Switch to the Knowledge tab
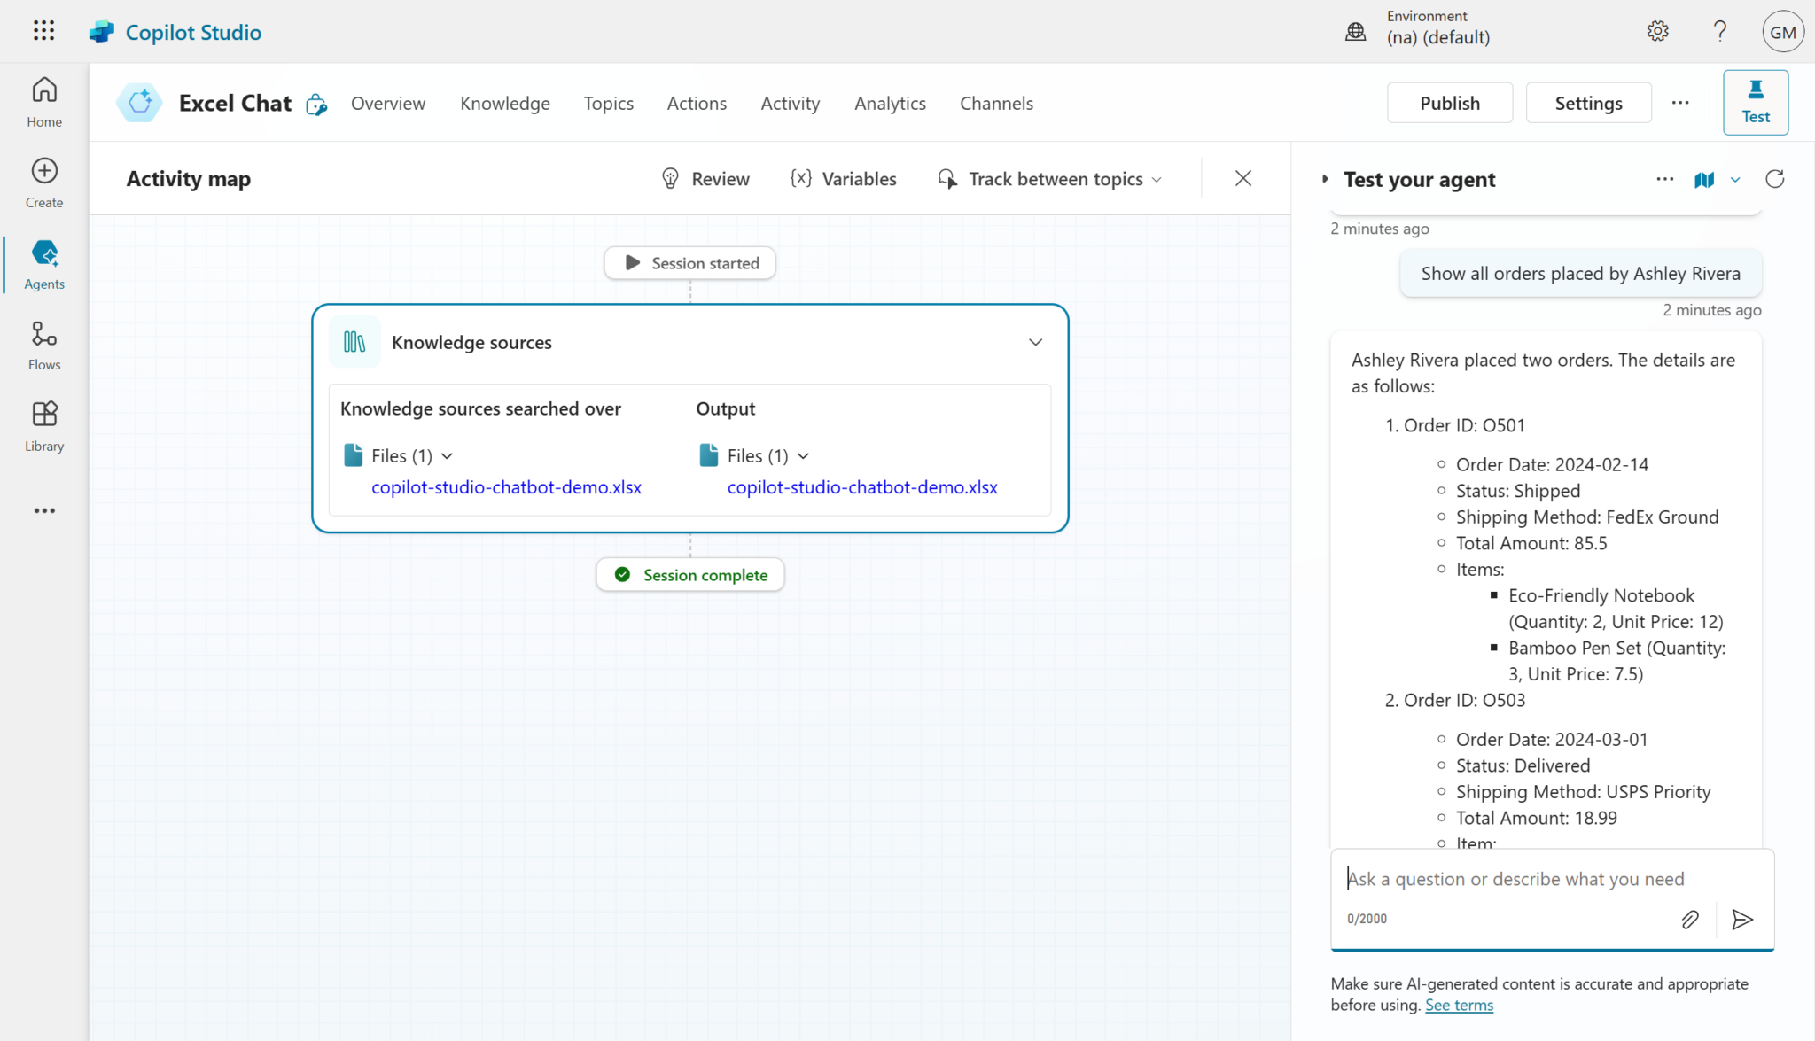The image size is (1815, 1041). click(504, 104)
